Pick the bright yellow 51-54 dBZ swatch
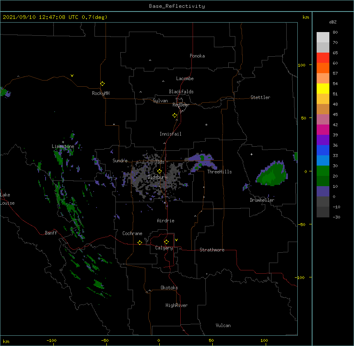The height and width of the screenshot is (346, 354). pos(323,88)
